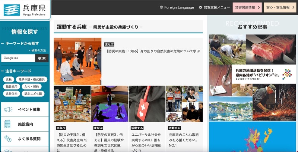The width and height of the screenshot is (298, 152).
Task: Open 【防災の実践3：伝える】 article link
Action: [109, 143]
